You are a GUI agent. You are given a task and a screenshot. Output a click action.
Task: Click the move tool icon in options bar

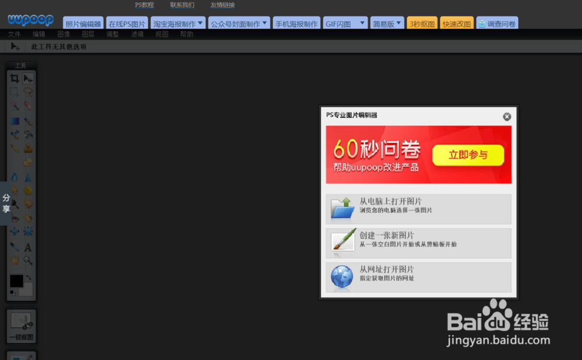[x=15, y=47]
